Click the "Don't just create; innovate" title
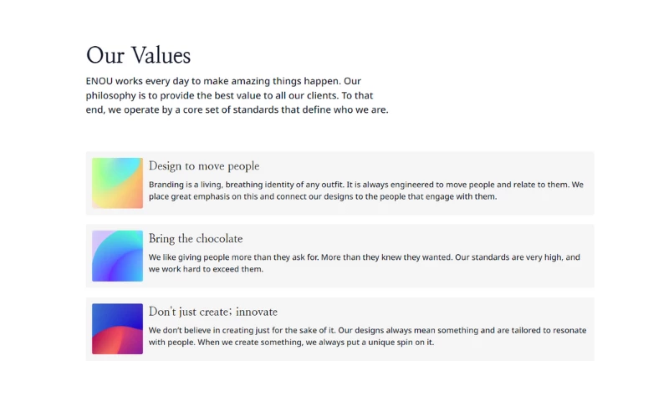 click(x=213, y=312)
